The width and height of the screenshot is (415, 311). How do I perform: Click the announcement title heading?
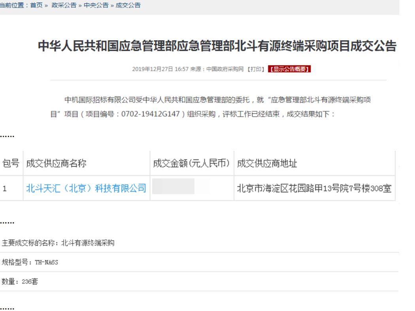coord(217,46)
